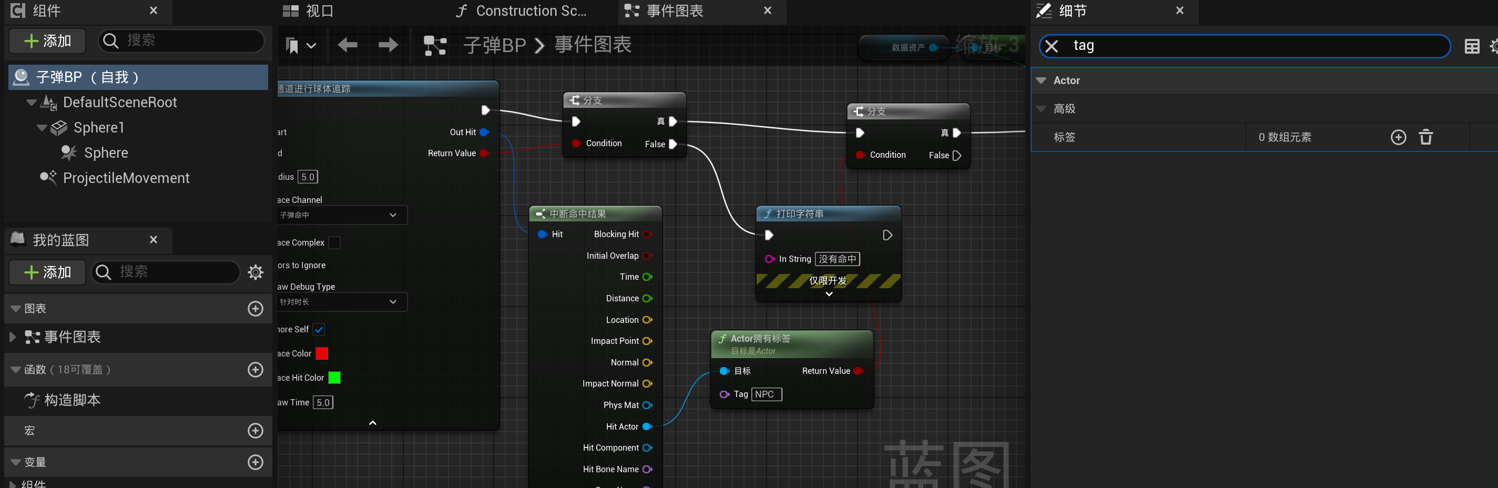Navigate forward in graph history
1498x488 pixels.
[x=389, y=45]
